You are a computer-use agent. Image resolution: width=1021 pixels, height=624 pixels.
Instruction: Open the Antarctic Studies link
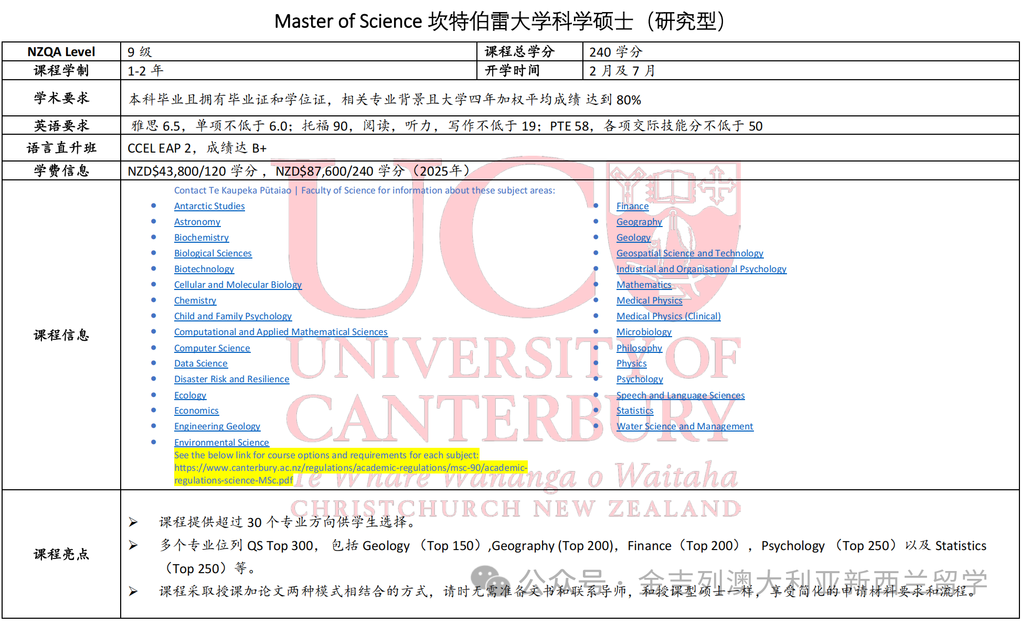(209, 206)
